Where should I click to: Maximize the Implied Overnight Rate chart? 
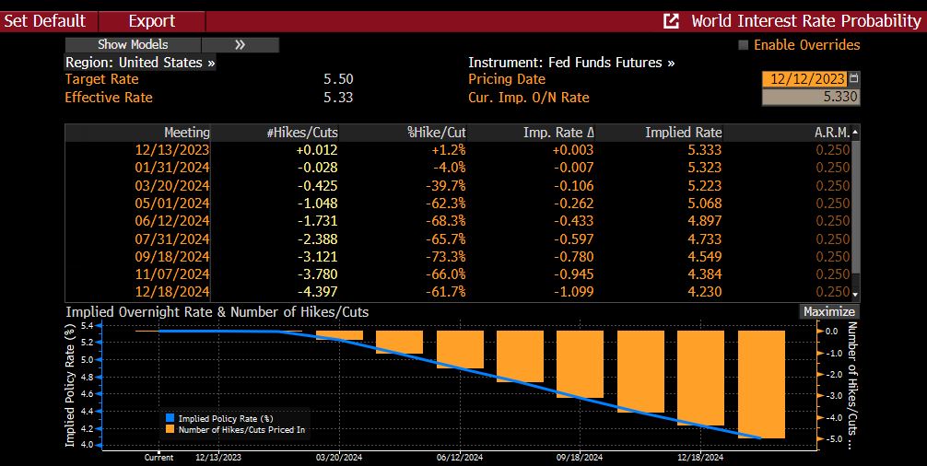coord(829,311)
